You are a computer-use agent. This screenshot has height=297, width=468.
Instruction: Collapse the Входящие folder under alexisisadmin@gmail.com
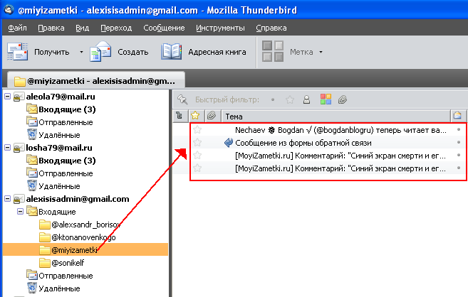pyautogui.click(x=20, y=212)
